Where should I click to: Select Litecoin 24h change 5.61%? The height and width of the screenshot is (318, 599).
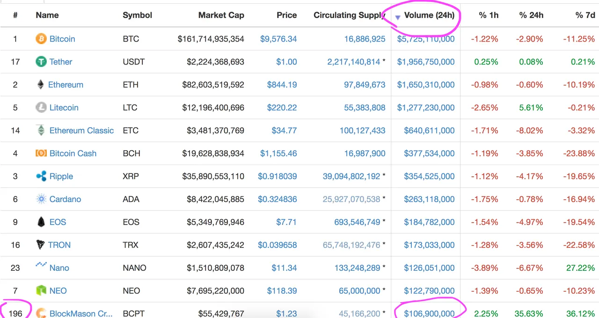[531, 108]
